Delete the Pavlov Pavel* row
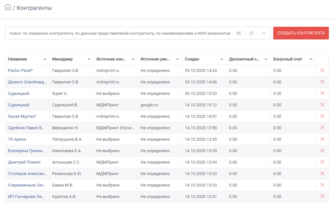 coord(322,70)
